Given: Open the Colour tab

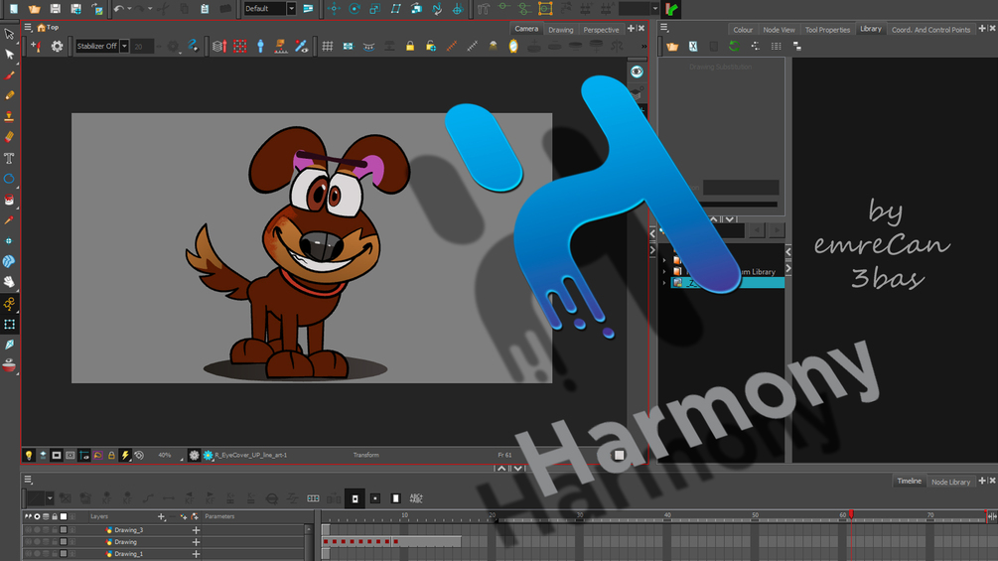Looking at the screenshot, I should pos(743,29).
